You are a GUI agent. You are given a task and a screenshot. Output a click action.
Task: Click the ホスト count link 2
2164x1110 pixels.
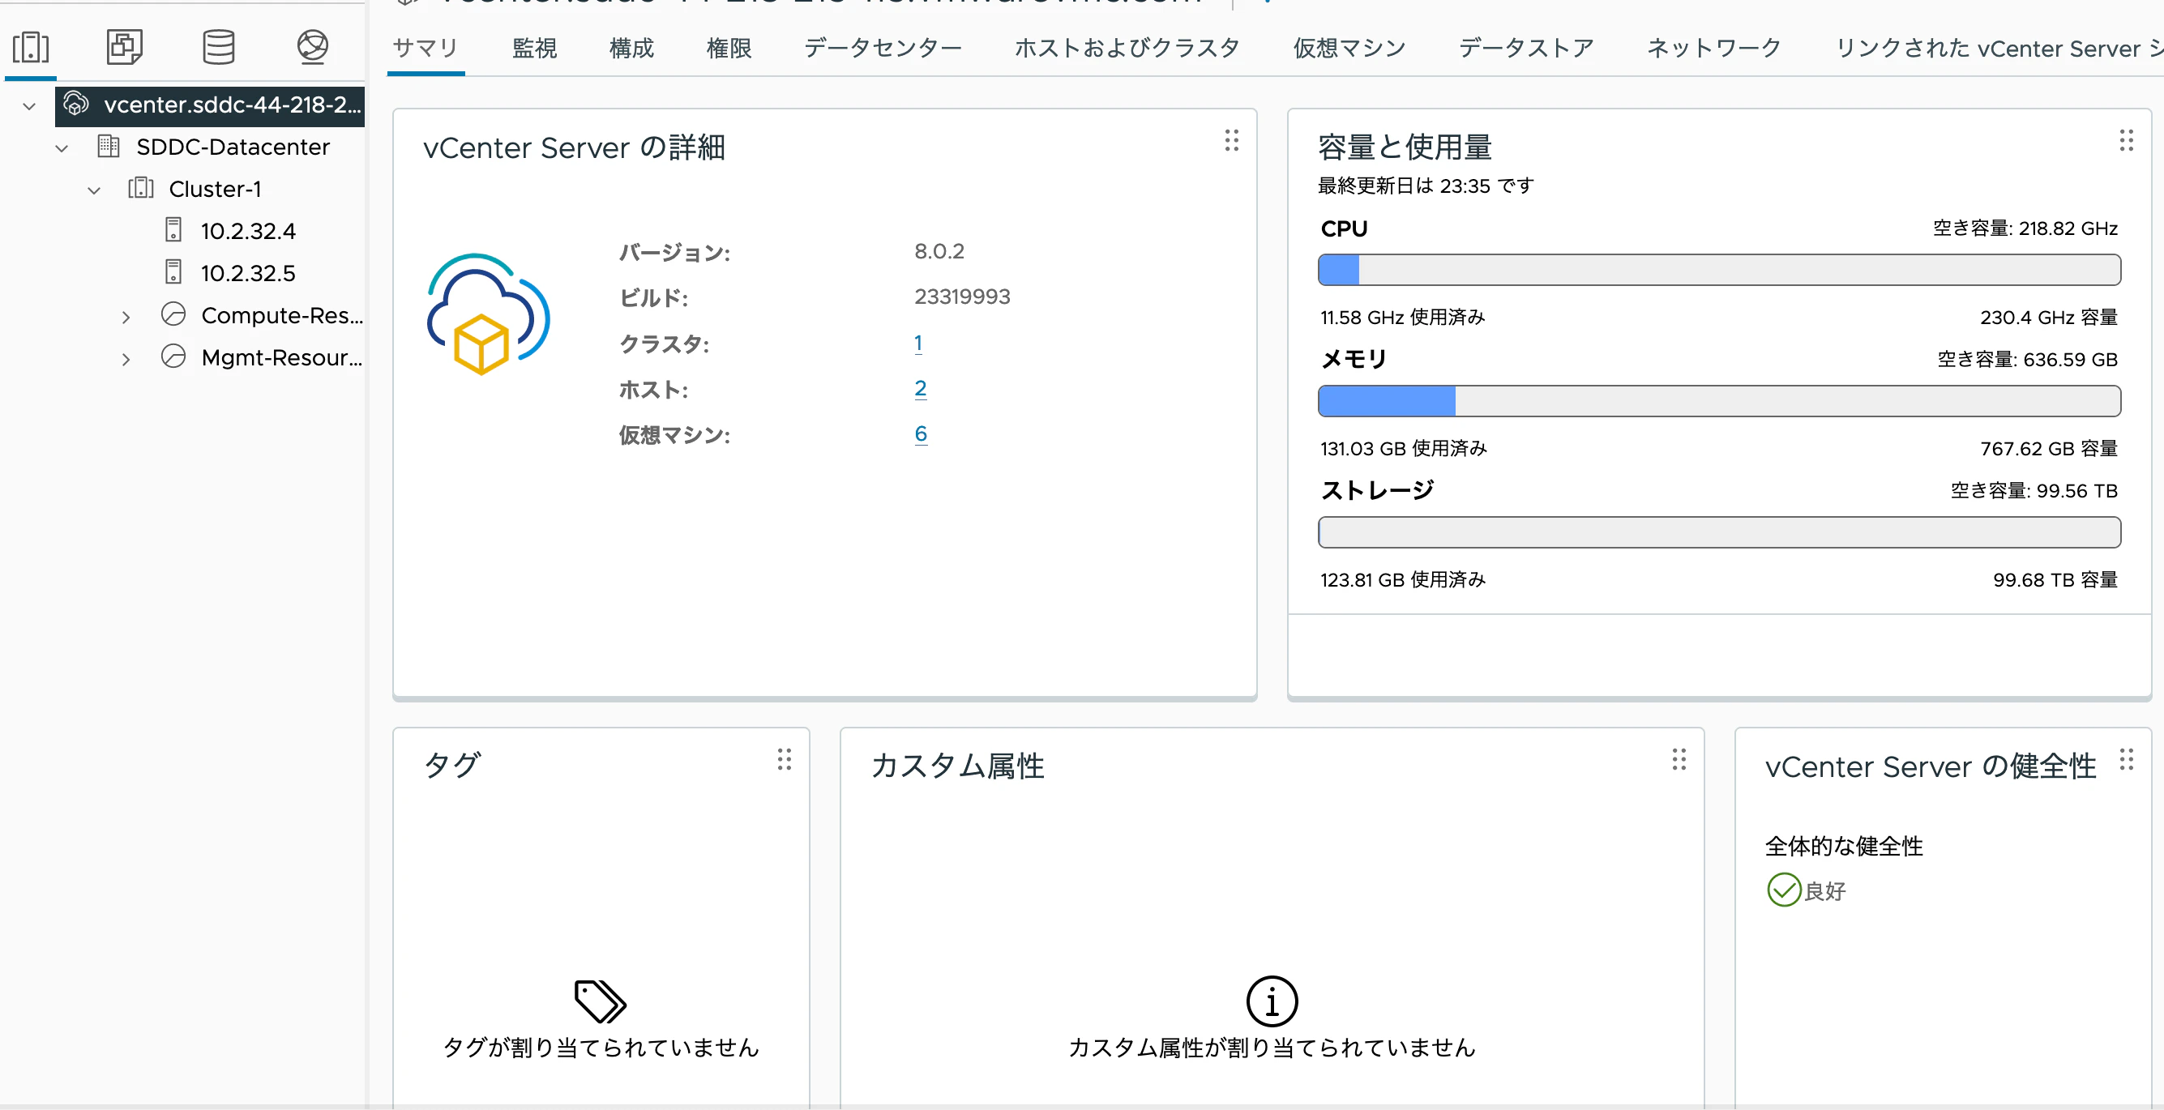[921, 389]
